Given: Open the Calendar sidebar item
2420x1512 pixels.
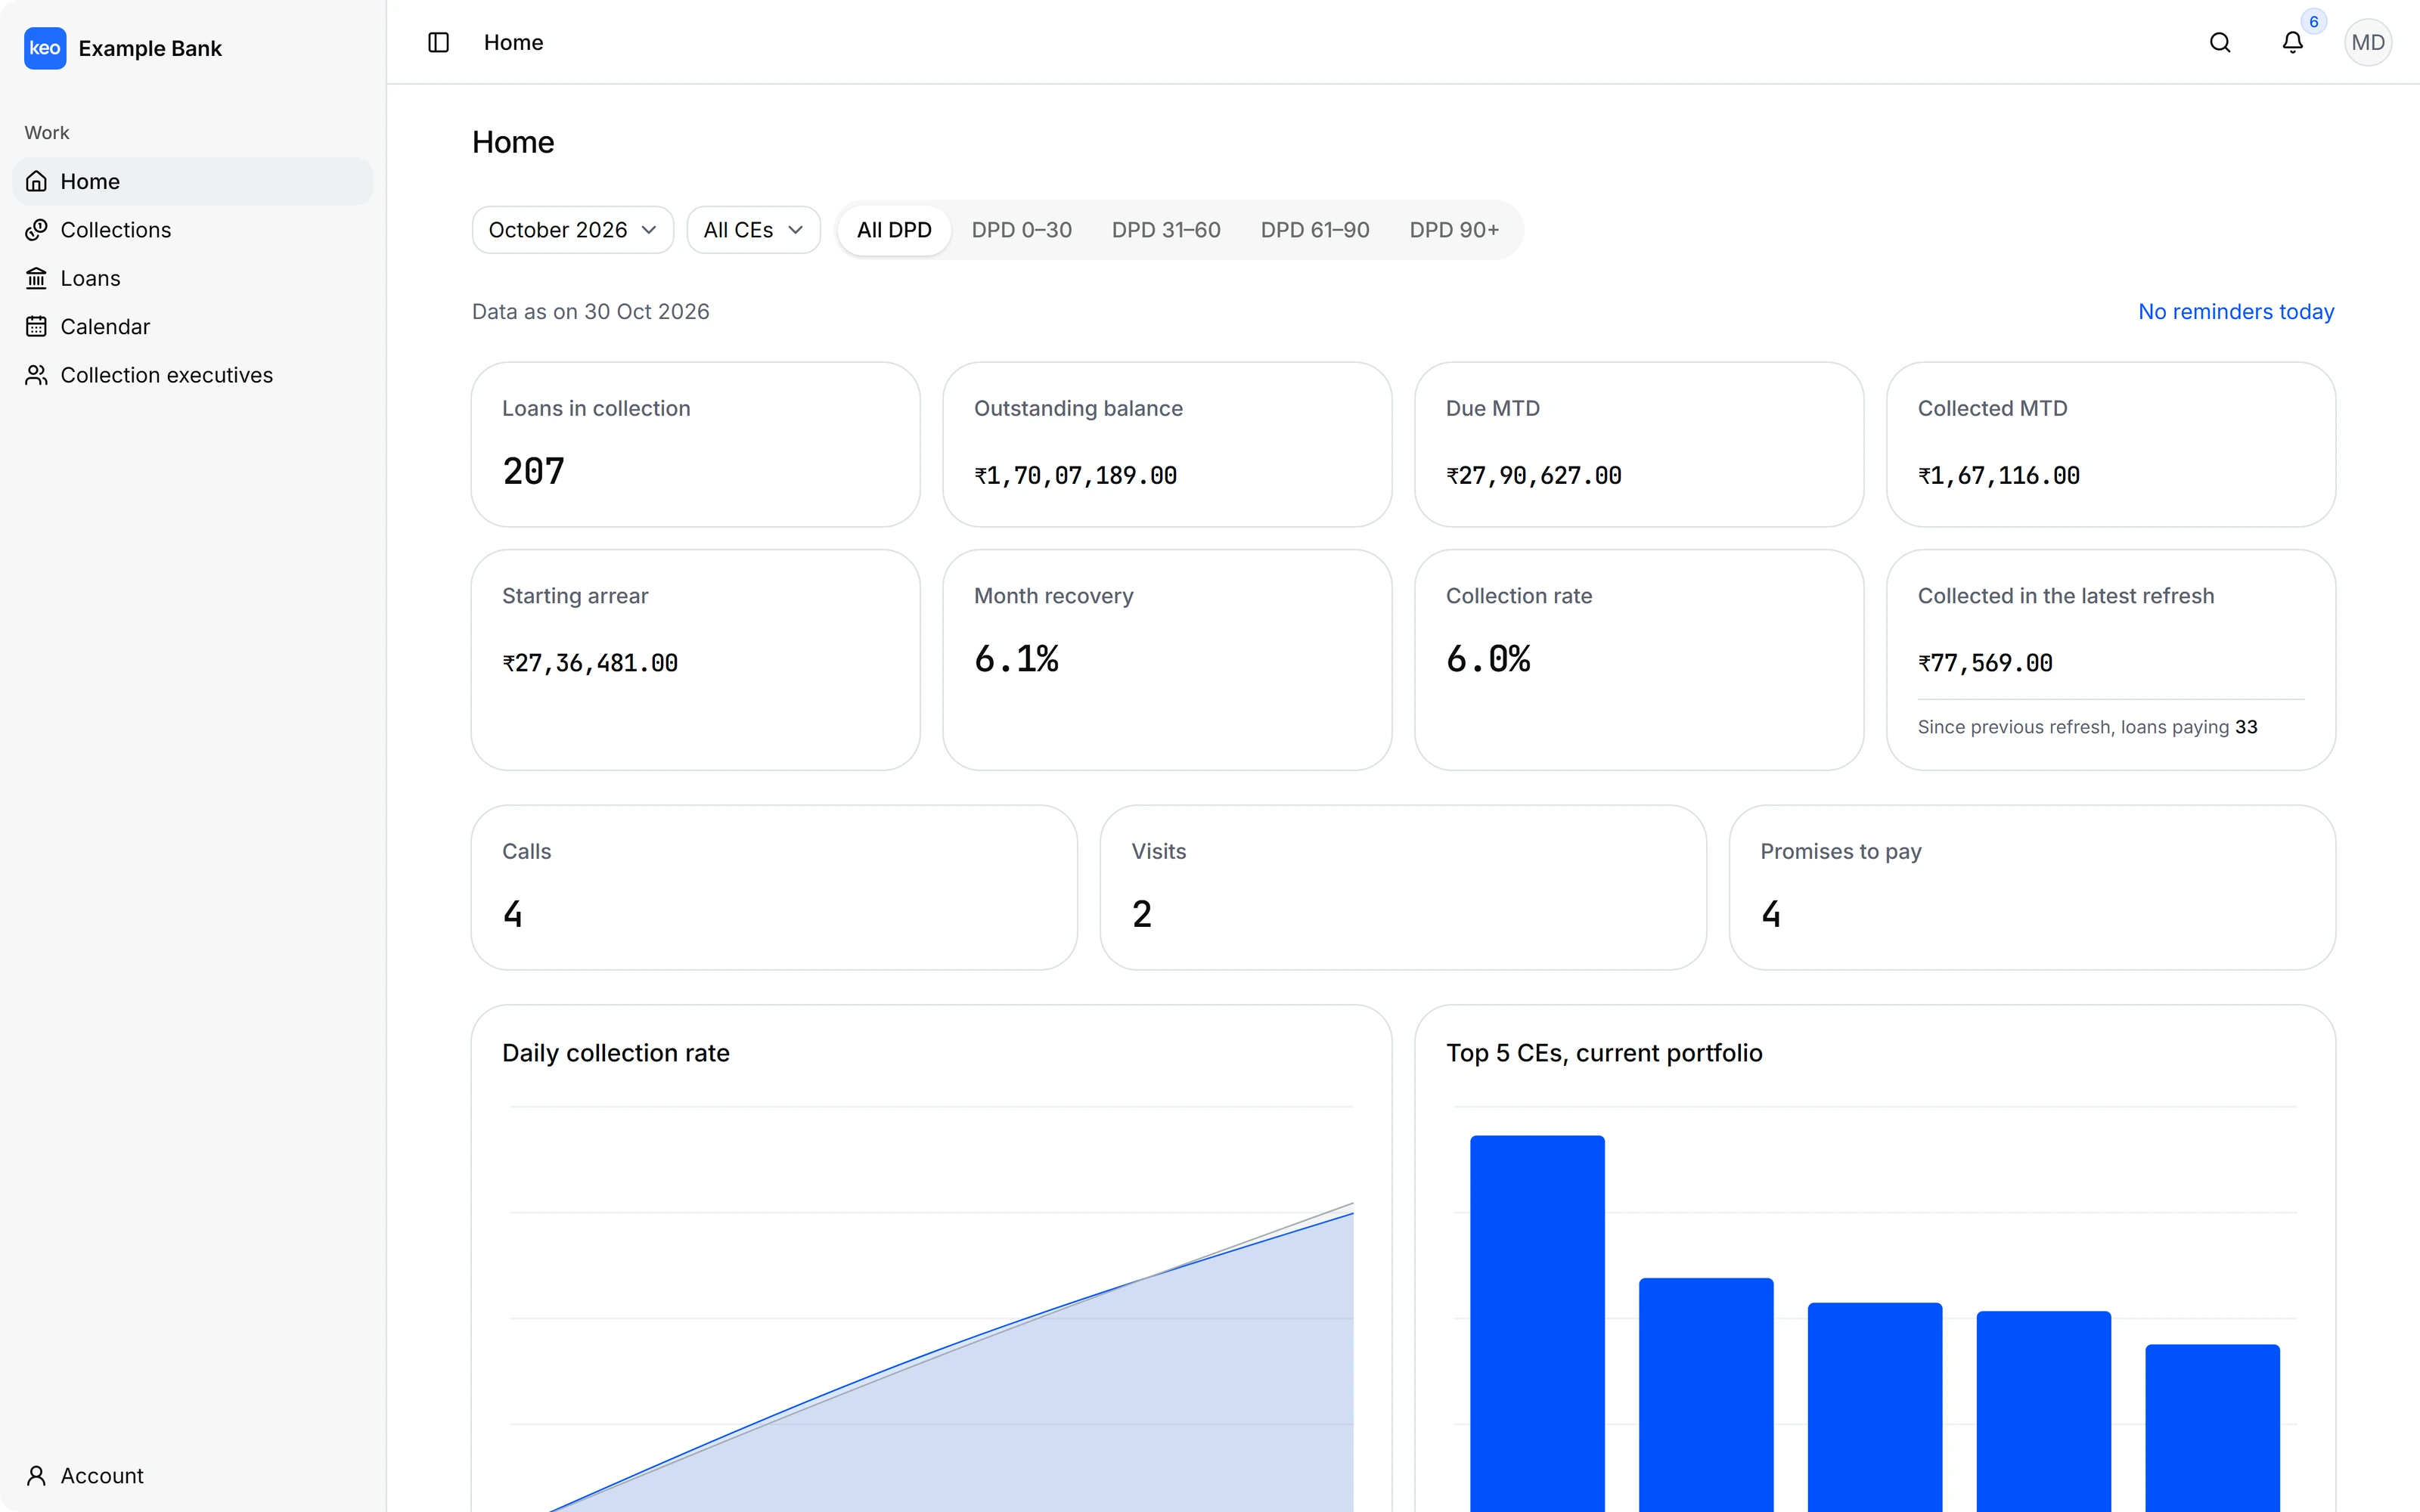Looking at the screenshot, I should coord(192,327).
